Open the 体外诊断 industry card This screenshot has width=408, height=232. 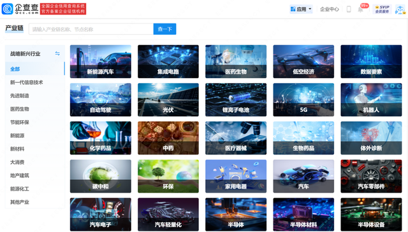[x=371, y=138]
